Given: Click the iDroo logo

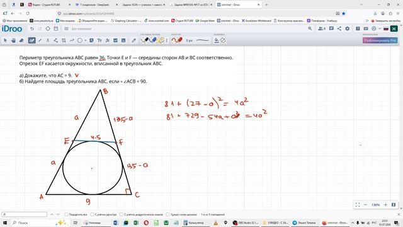Looking at the screenshot, I should pyautogui.click(x=12, y=29).
